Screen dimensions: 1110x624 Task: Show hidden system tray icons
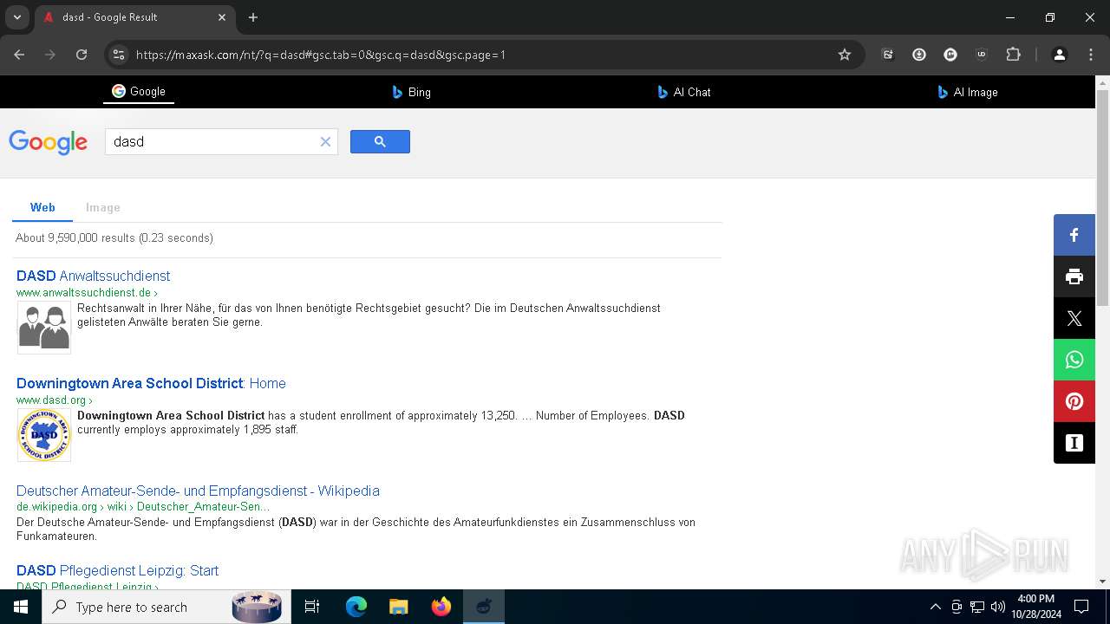pyautogui.click(x=935, y=607)
